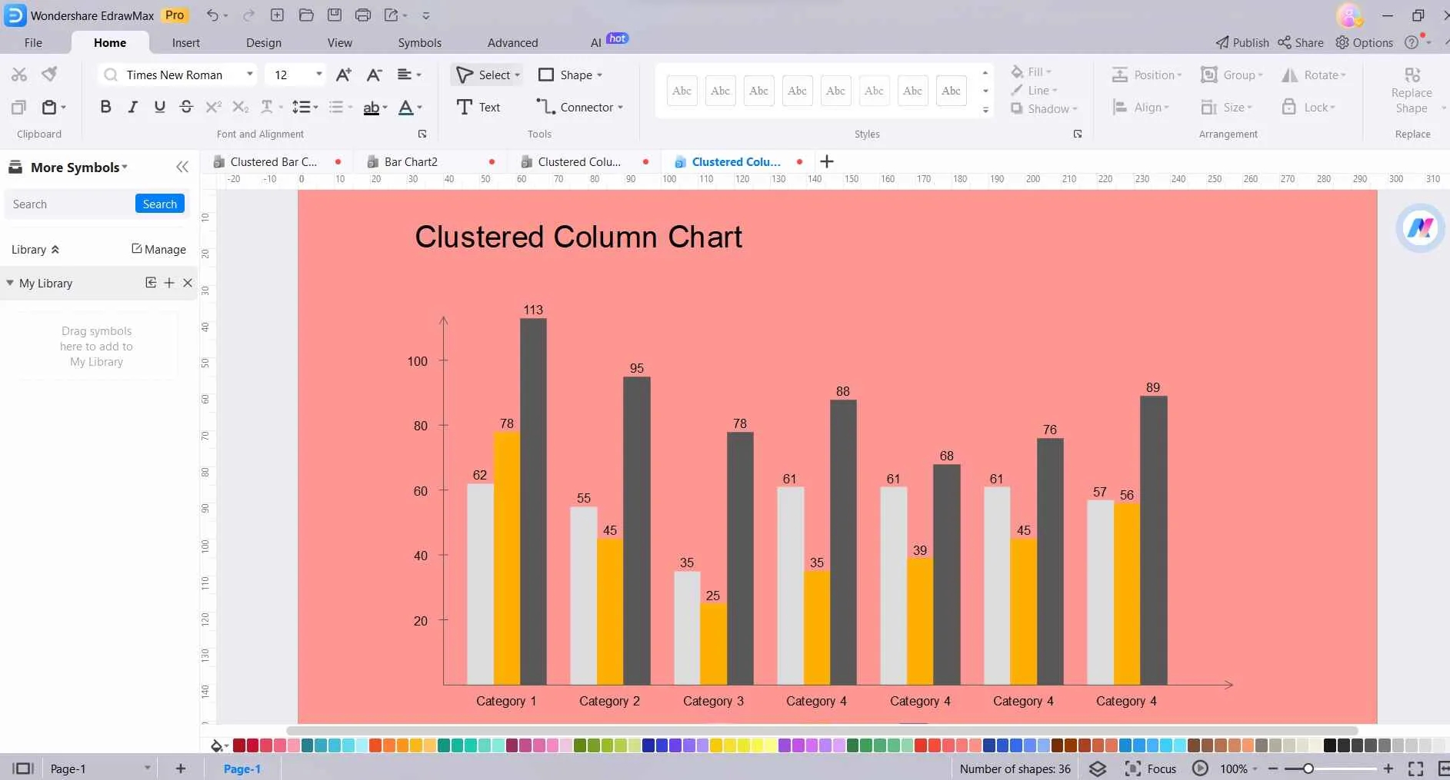
Task: Toggle bold formatting
Action: click(105, 107)
